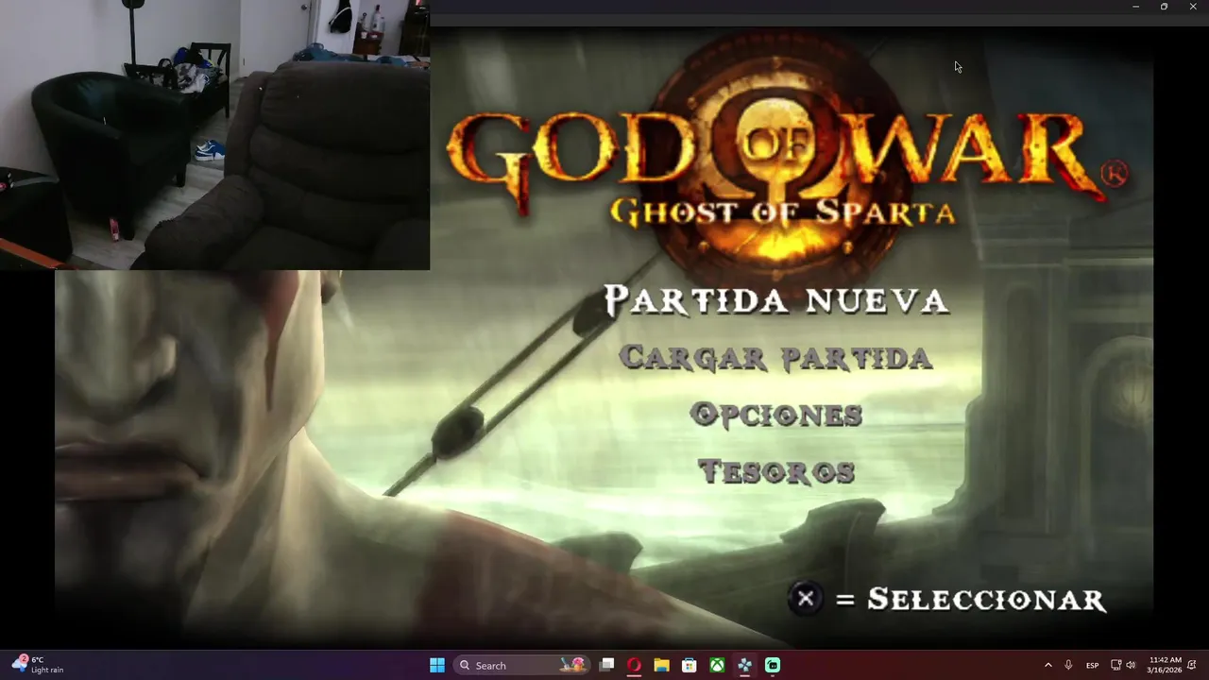The image size is (1209, 680).
Task: Close the emulator window
Action: (1193, 7)
